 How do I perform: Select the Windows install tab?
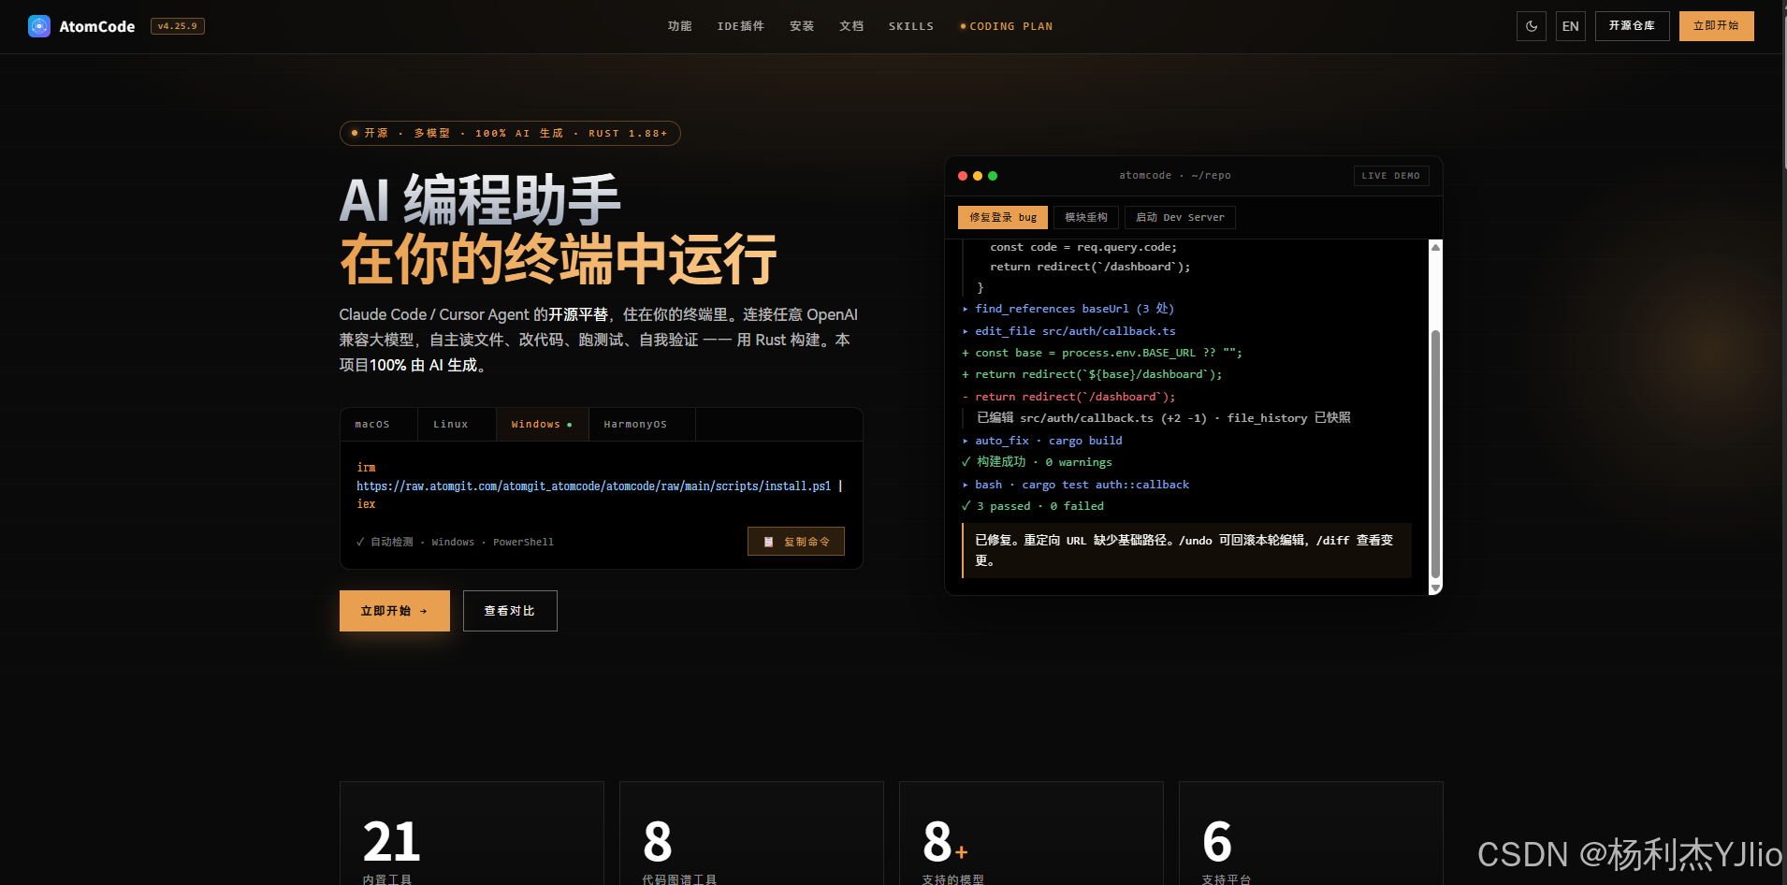point(542,425)
